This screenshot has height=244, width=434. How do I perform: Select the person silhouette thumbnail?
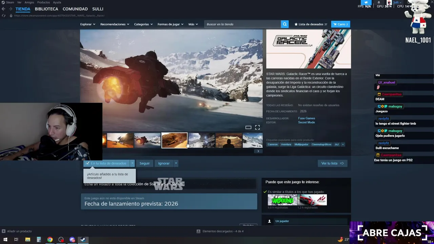229,140
